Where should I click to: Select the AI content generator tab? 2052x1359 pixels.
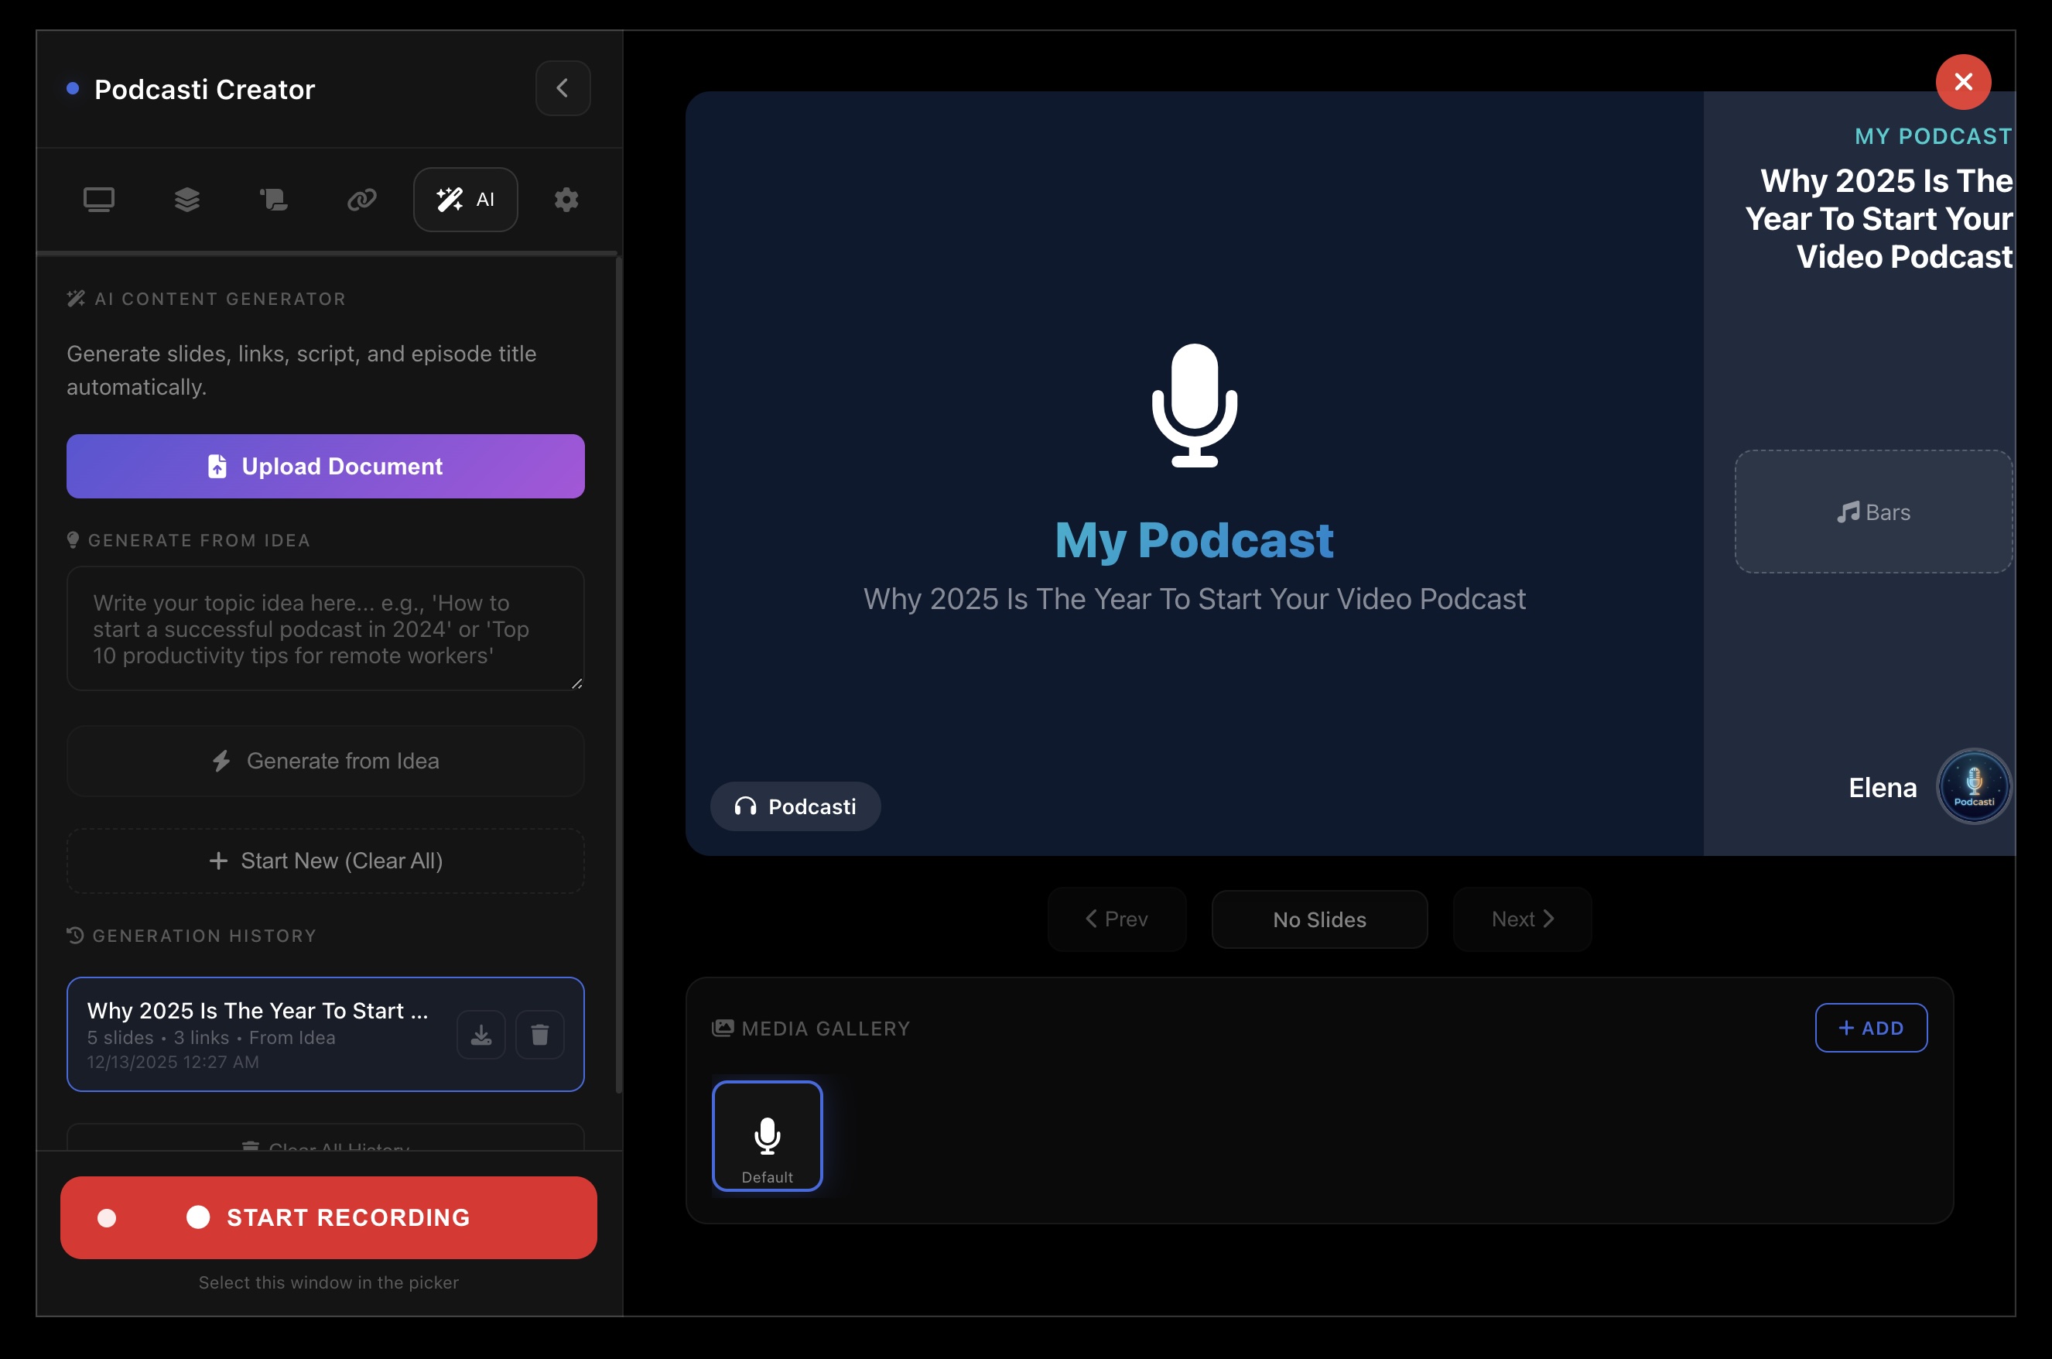click(x=465, y=198)
